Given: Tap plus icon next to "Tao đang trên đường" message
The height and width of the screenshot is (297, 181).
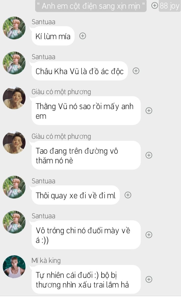Looking at the screenshot, I should [x=149, y=155].
